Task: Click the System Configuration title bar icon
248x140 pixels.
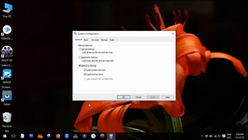Action: [x=76, y=33]
